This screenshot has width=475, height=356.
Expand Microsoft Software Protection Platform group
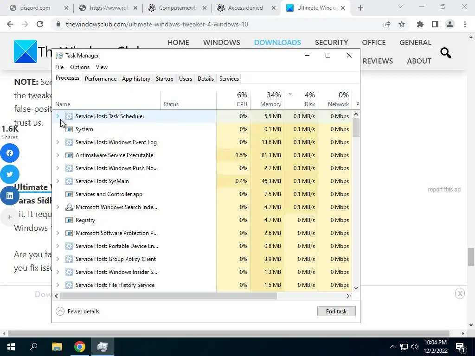[x=58, y=233]
